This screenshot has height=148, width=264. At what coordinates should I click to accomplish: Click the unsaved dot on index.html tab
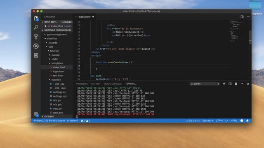click(93, 17)
